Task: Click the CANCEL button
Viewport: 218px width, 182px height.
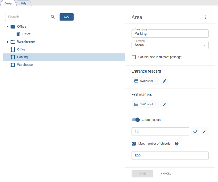Action: point(166,174)
